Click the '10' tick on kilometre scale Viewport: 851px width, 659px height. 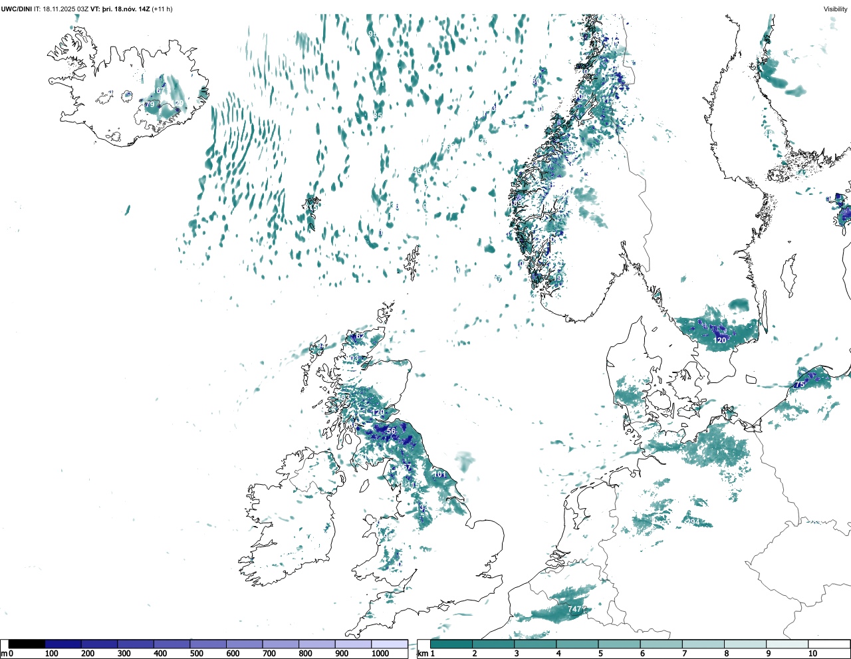[x=813, y=654]
